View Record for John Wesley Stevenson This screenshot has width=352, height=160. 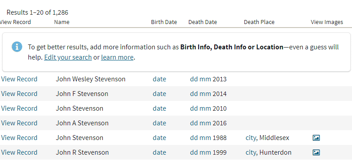click(x=19, y=79)
